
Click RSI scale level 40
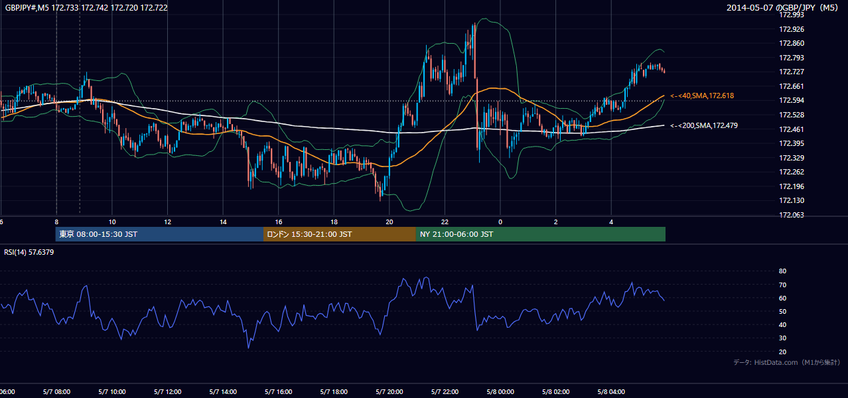(x=782, y=324)
